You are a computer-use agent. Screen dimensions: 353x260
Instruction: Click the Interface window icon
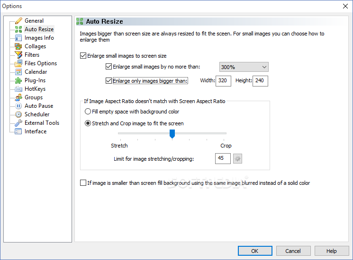pos(18,131)
